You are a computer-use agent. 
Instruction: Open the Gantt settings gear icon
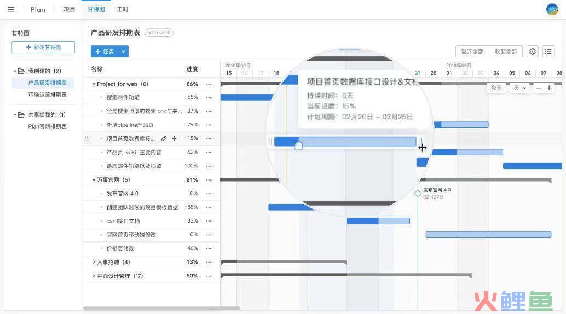click(533, 51)
